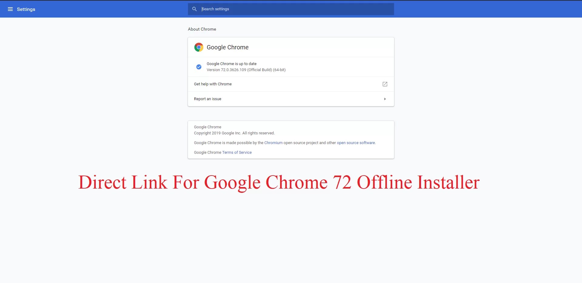Open the Terms of Service link
The width and height of the screenshot is (582, 283).
point(237,153)
